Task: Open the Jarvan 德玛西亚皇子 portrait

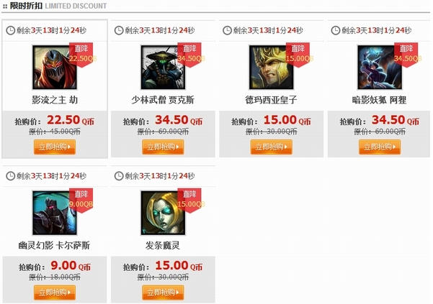Action: [271, 67]
